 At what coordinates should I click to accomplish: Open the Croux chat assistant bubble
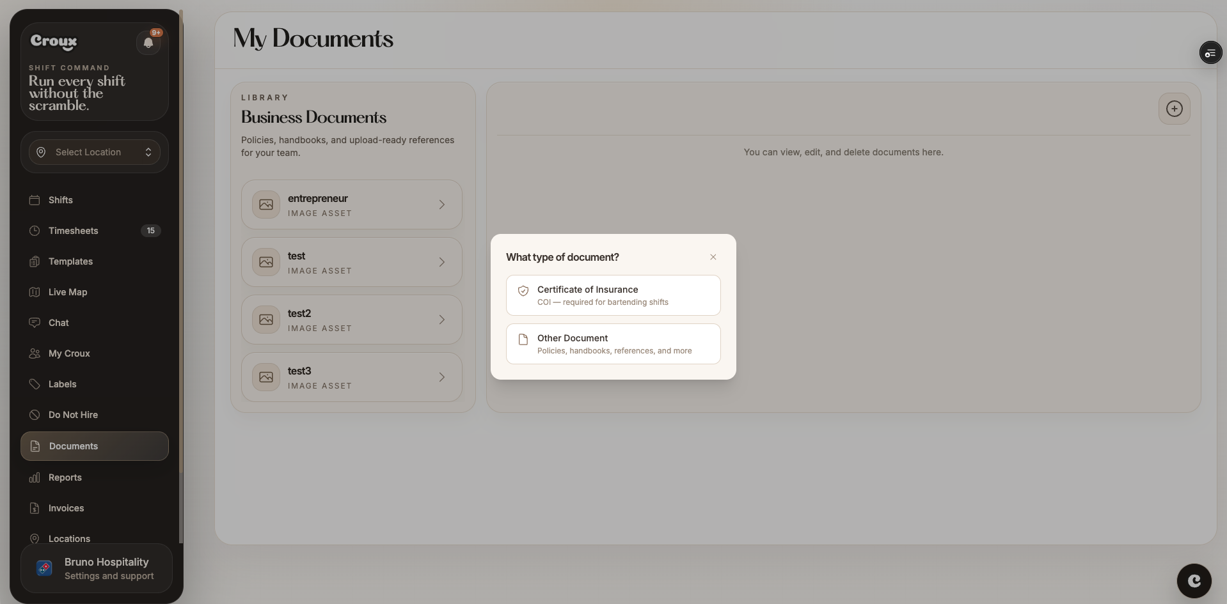coord(1194,581)
